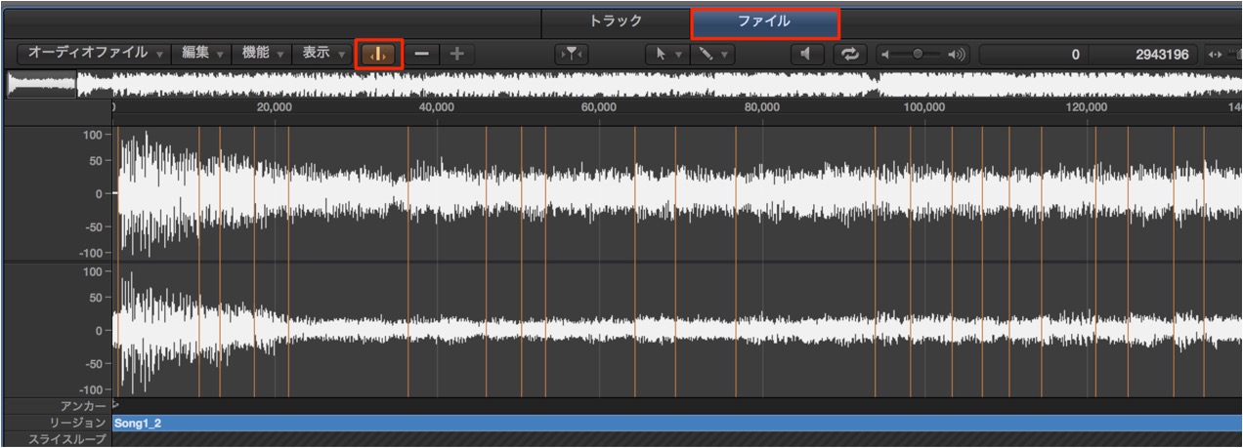Click the upper channel waveform
The width and height of the screenshot is (1243, 448).
(676, 193)
